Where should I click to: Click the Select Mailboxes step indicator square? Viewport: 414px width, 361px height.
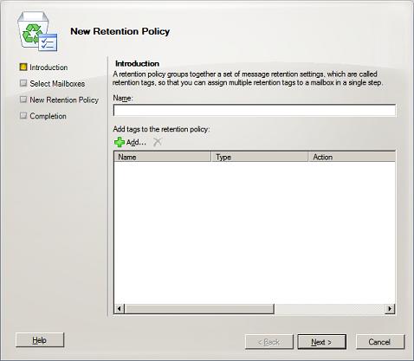coord(23,83)
